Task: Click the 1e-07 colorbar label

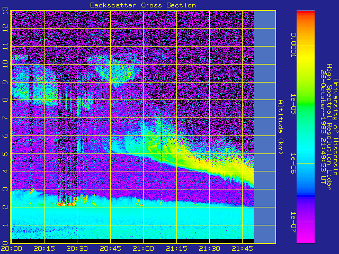Action: point(293,222)
